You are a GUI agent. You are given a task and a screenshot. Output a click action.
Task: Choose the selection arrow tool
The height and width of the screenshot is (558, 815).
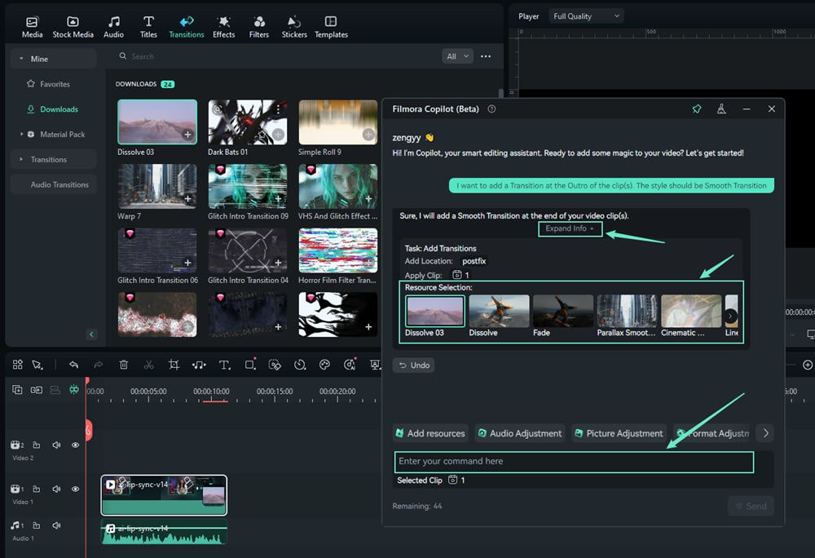point(37,365)
